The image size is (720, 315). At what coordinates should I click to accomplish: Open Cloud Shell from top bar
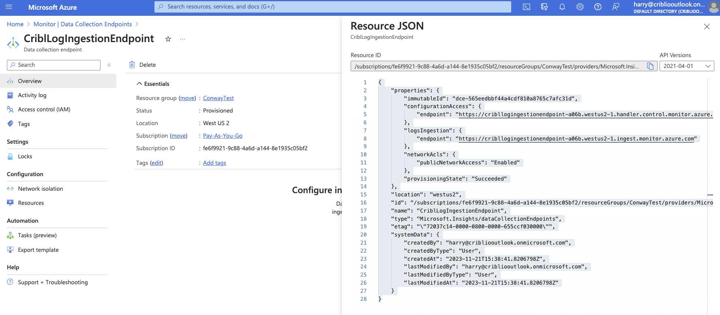point(526,7)
